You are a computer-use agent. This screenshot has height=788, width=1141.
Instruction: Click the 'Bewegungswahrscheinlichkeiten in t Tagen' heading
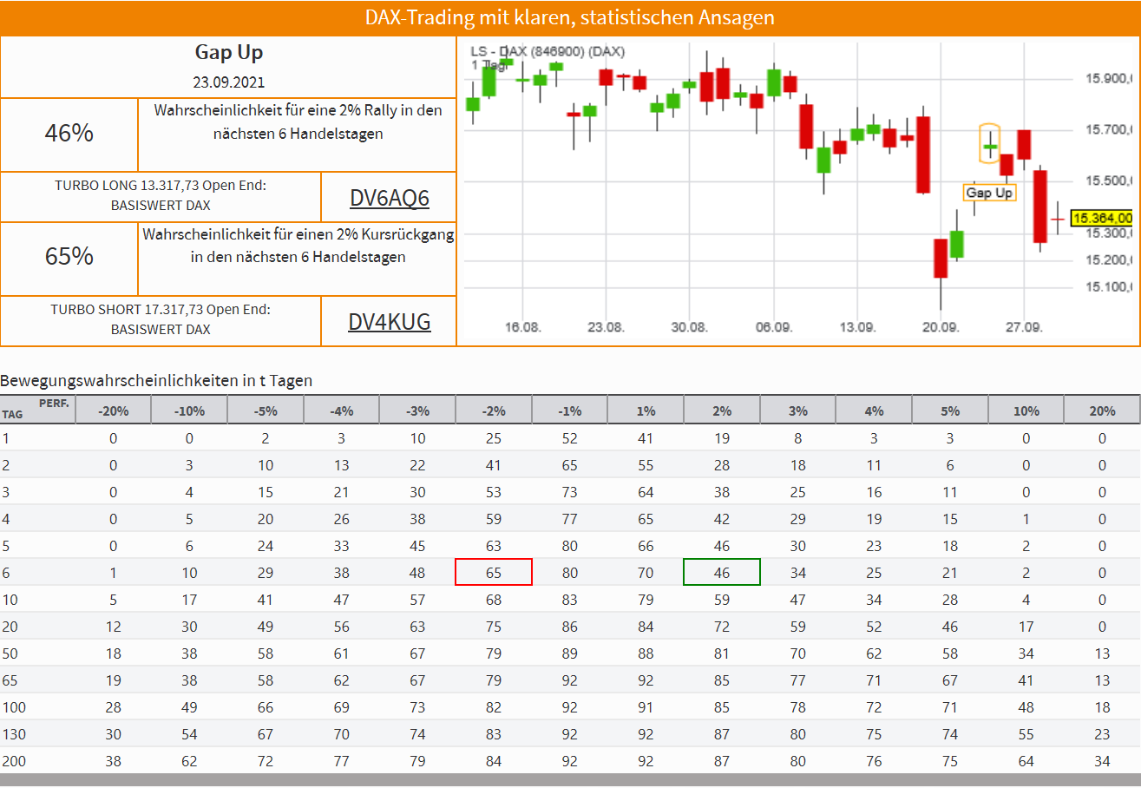[156, 380]
